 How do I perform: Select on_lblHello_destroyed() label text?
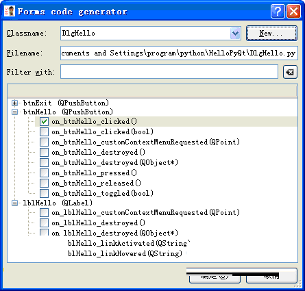pos(98,223)
